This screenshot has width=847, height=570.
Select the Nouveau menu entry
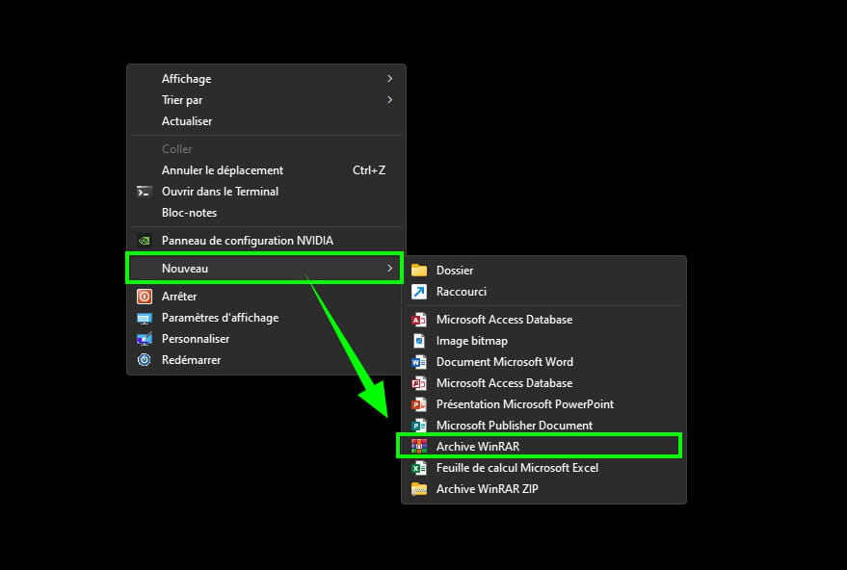click(x=265, y=269)
